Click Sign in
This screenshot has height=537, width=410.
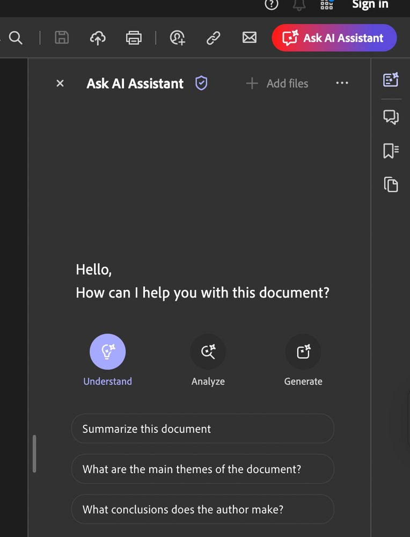[370, 4]
